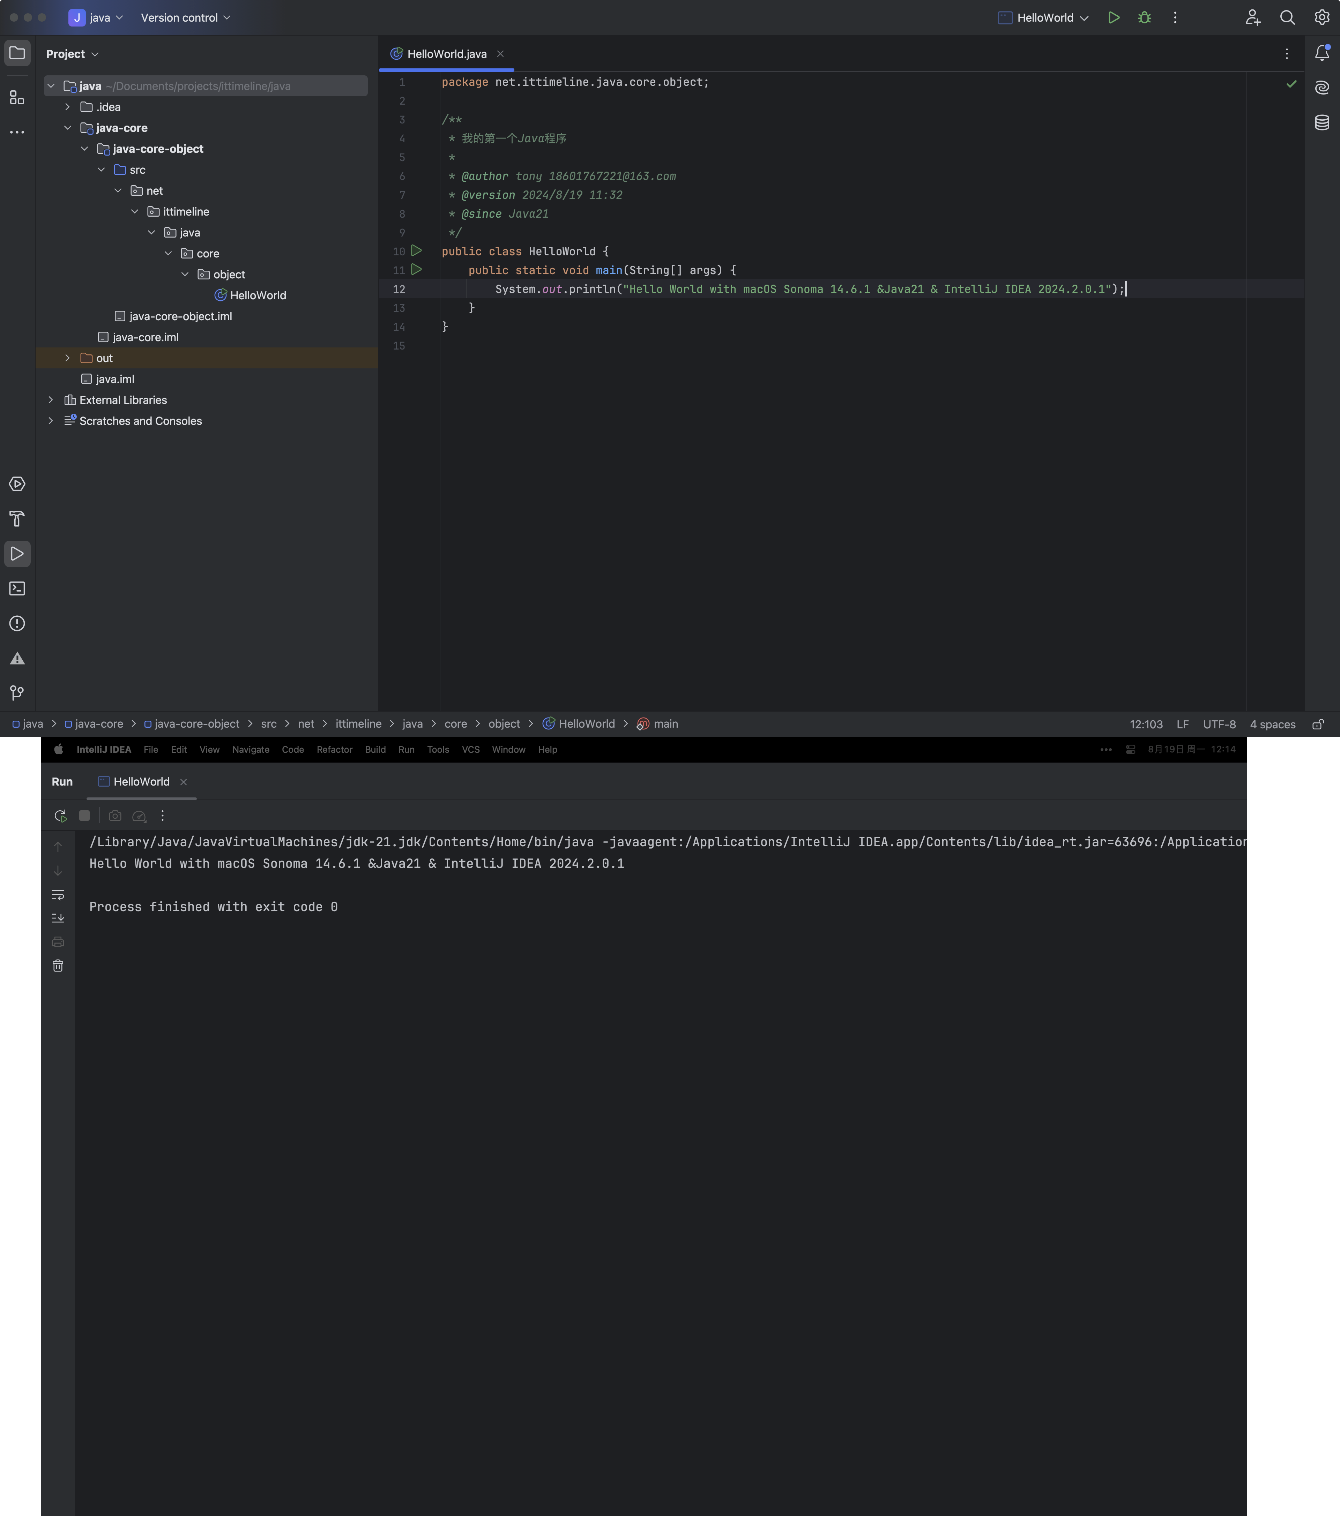This screenshot has width=1340, height=1516.
Task: Open the Terminal tool window
Action: 17,589
